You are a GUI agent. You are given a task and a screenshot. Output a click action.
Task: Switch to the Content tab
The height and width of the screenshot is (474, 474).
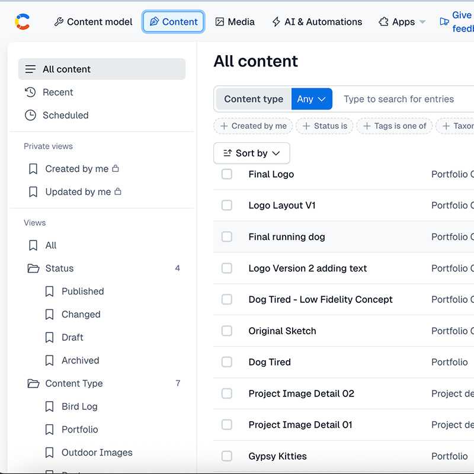[x=173, y=21]
